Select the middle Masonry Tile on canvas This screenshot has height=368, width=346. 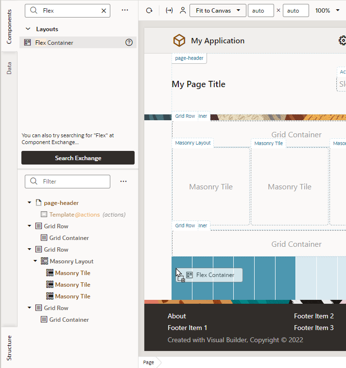tap(290, 186)
